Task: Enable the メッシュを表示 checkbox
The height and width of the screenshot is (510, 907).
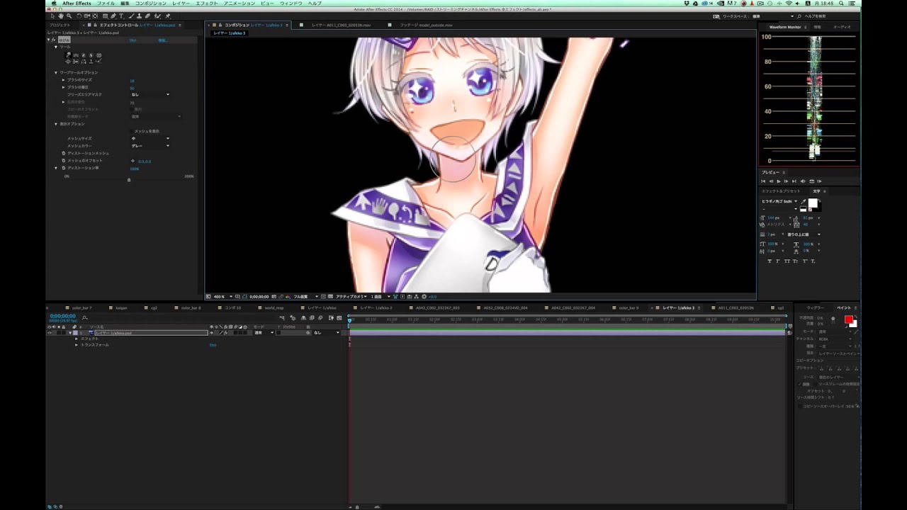Action: tap(132, 131)
